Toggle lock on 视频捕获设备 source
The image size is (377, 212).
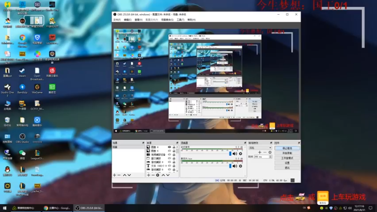tap(174, 155)
